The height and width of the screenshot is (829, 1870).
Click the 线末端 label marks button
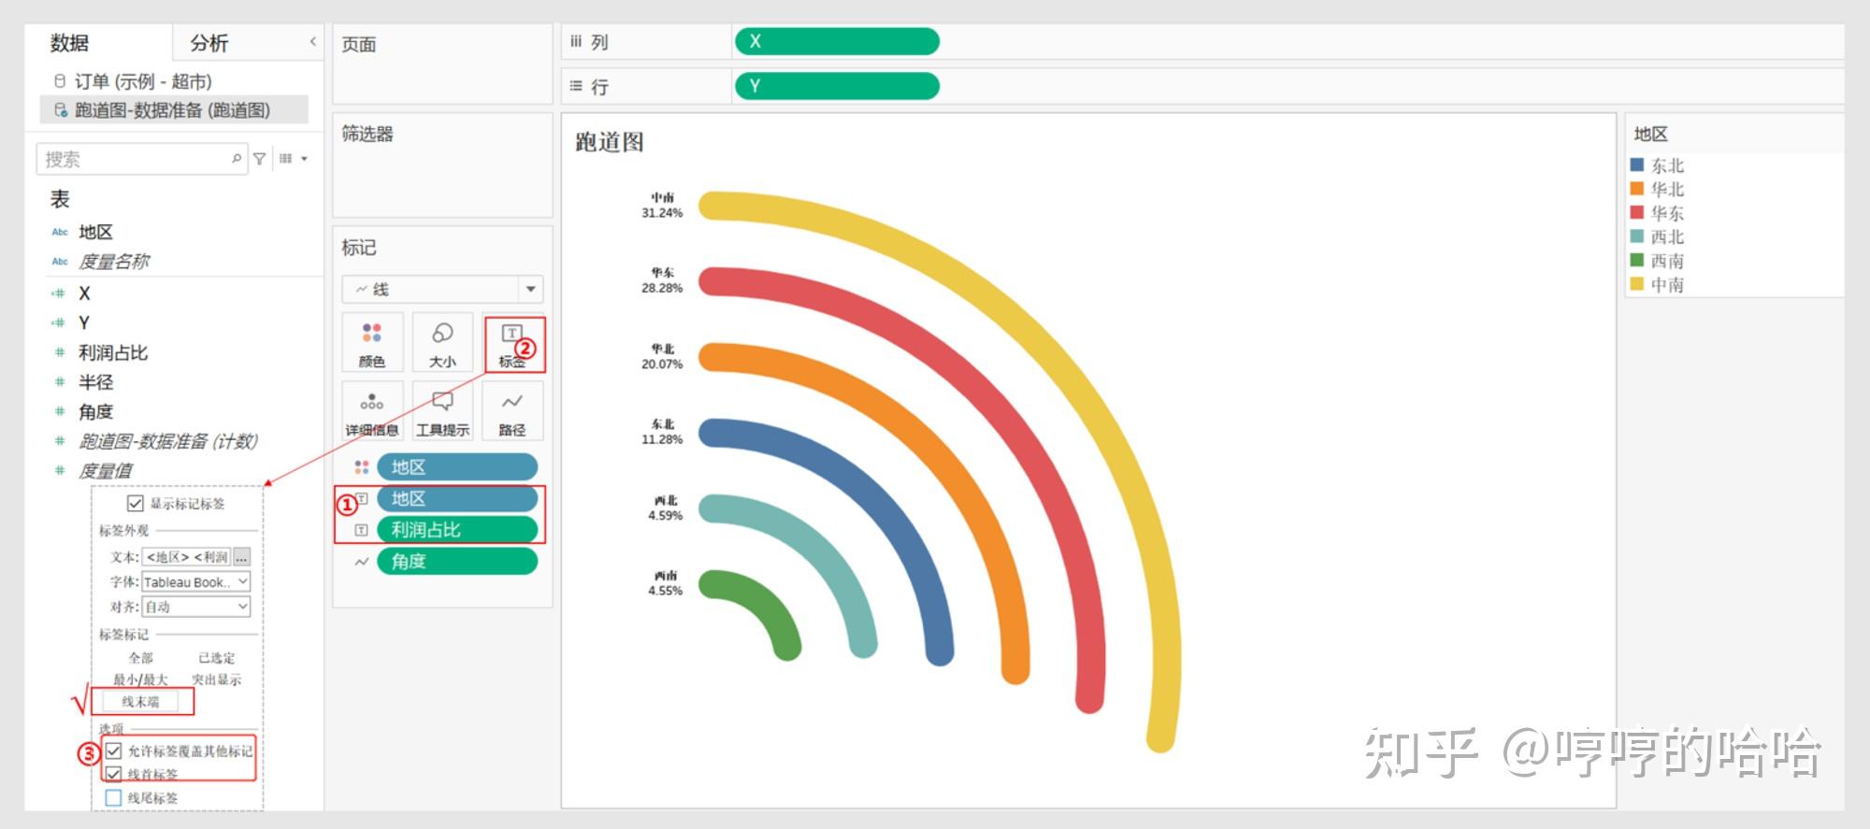pos(141,701)
